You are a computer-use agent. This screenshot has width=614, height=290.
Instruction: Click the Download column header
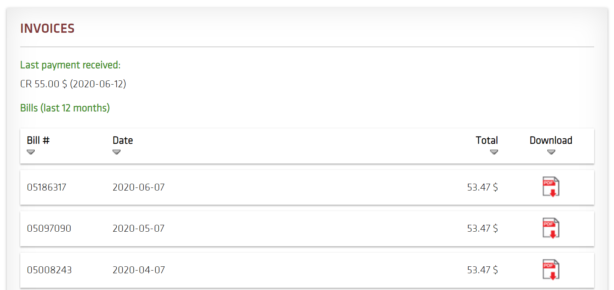tap(551, 140)
